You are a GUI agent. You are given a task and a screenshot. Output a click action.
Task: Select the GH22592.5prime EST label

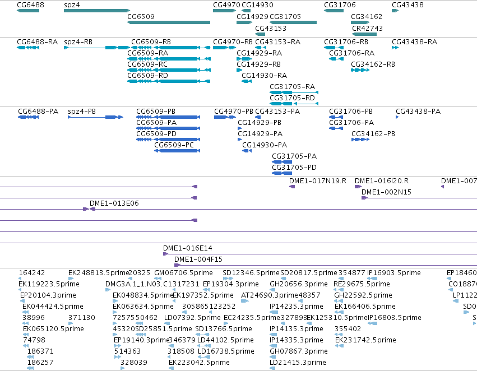click(363, 295)
